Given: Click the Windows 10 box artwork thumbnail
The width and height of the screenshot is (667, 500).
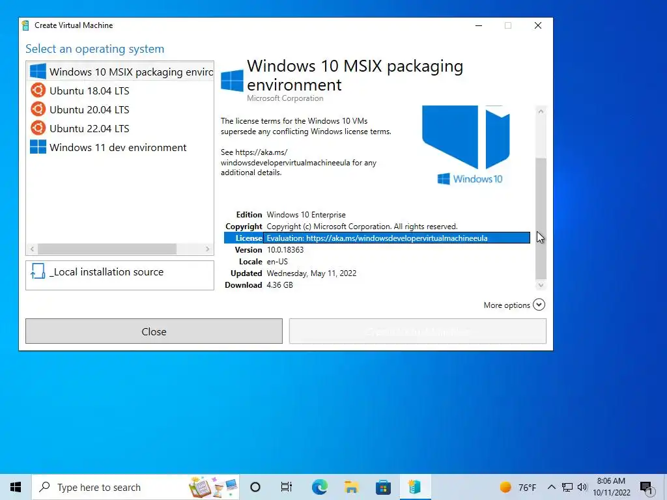Looking at the screenshot, I should pos(466,145).
